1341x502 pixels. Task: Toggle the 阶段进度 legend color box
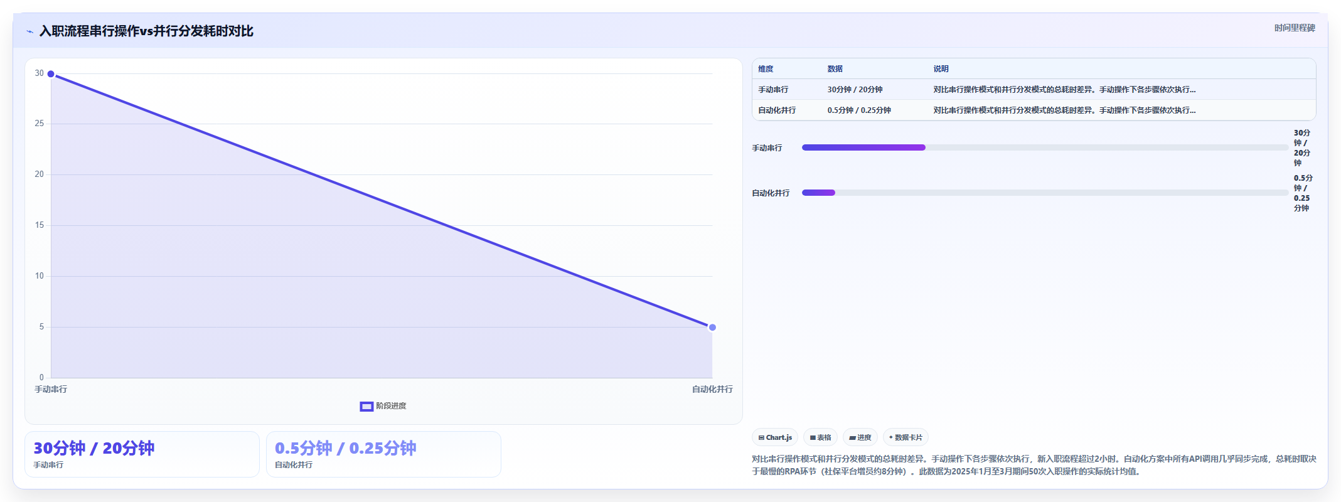[366, 407]
